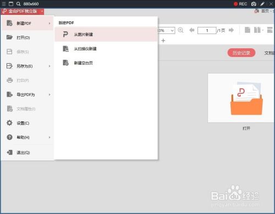The height and width of the screenshot is (214, 275).
Task: Click the 新建PDF document icon
Action: pyautogui.click(x=9, y=23)
